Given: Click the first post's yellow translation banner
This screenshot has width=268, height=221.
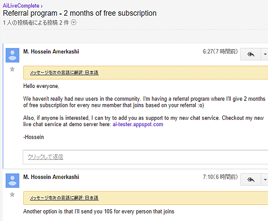Looking at the screenshot, I should [x=146, y=73].
